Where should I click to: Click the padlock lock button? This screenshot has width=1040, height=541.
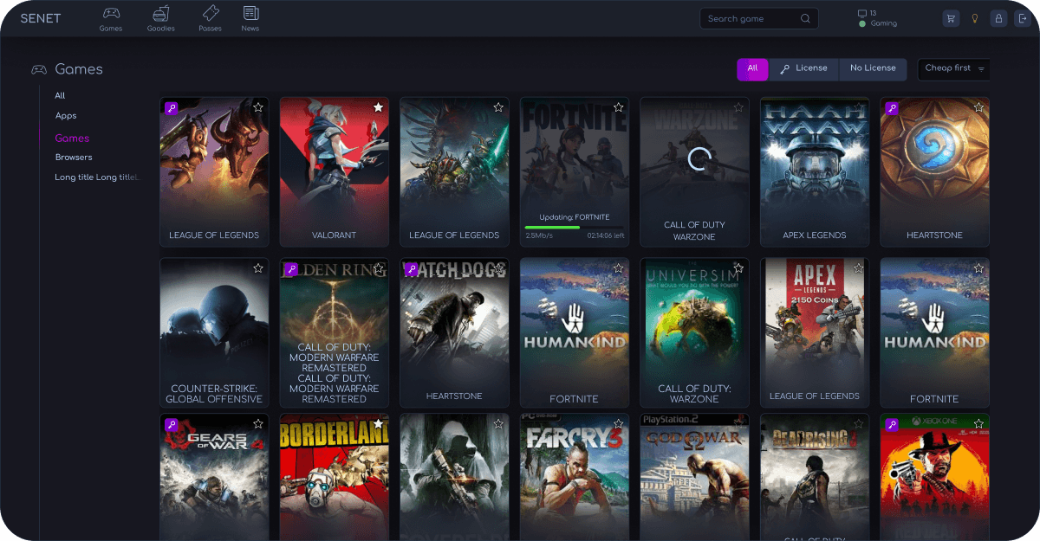coord(998,18)
